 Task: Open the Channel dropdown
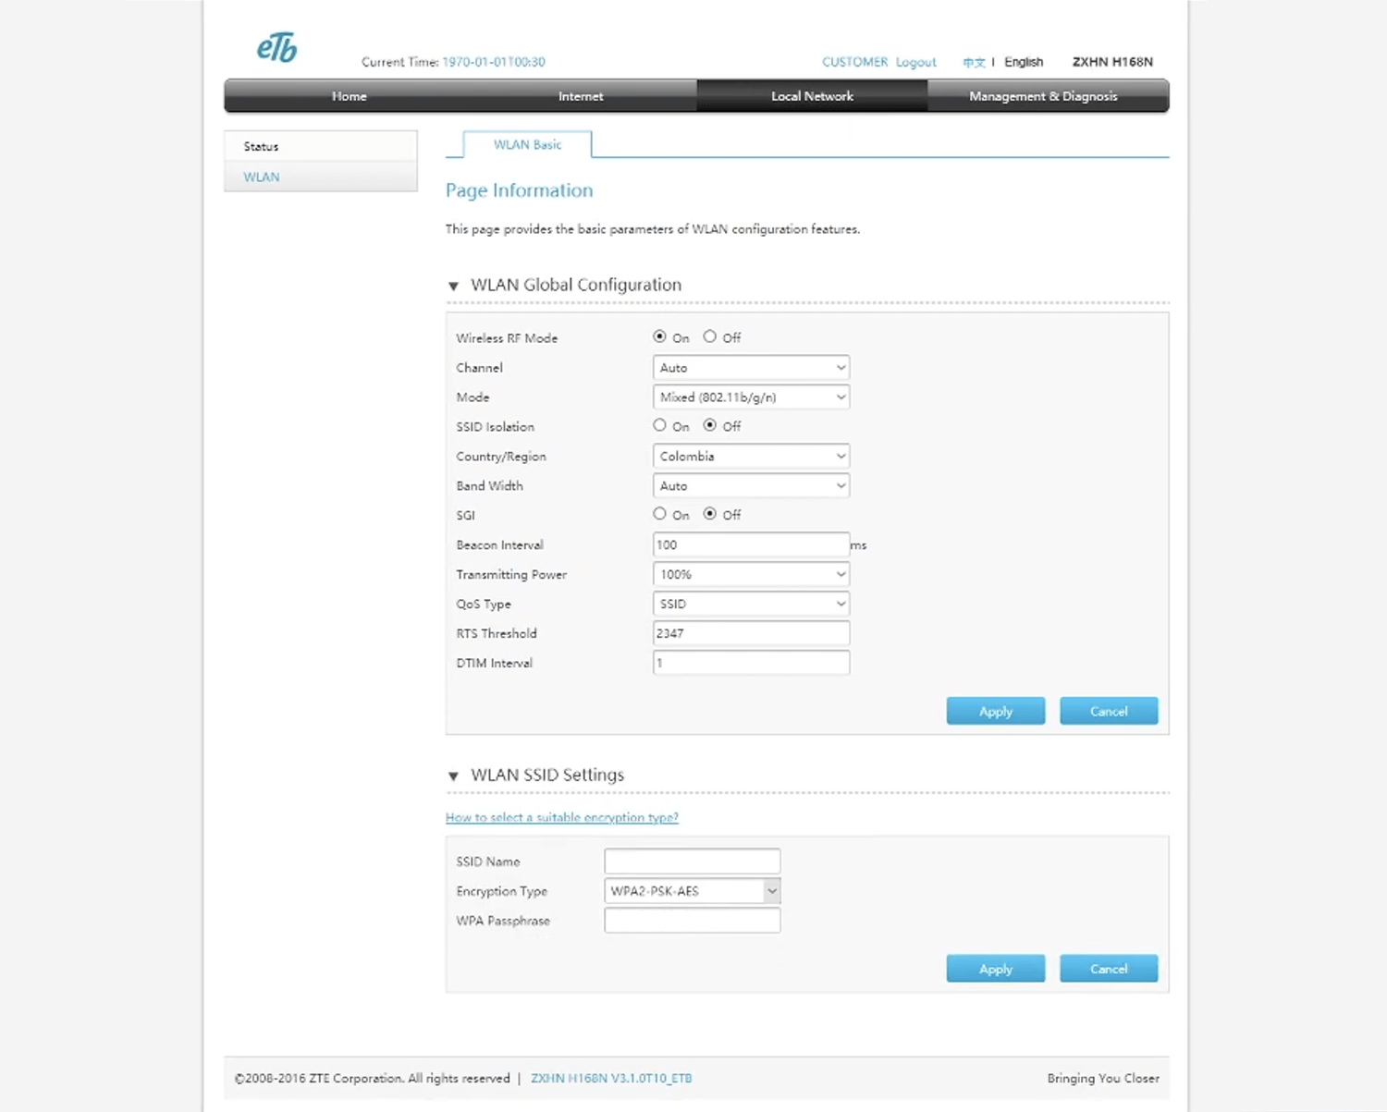coord(750,368)
